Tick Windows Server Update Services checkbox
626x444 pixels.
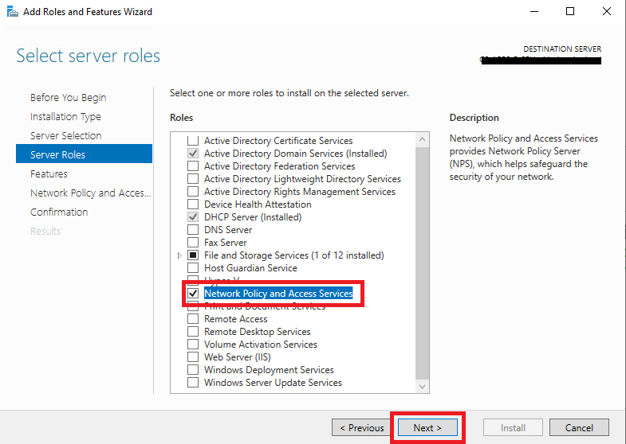(193, 383)
